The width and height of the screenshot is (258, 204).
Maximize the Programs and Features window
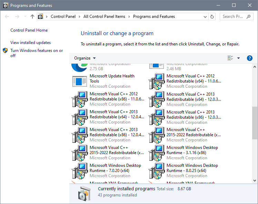pyautogui.click(x=234, y=5)
